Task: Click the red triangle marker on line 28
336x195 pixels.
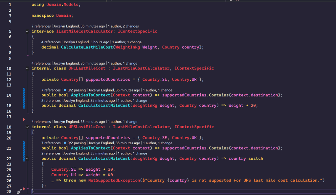Action: click(x=24, y=189)
